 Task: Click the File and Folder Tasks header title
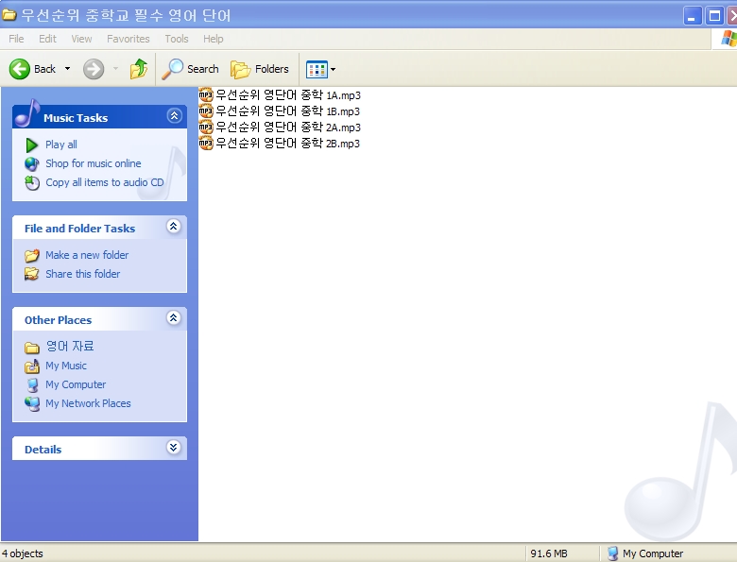pos(80,229)
